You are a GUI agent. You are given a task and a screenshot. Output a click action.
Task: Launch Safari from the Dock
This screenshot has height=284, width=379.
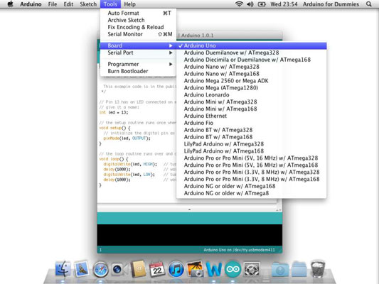[x=100, y=269]
